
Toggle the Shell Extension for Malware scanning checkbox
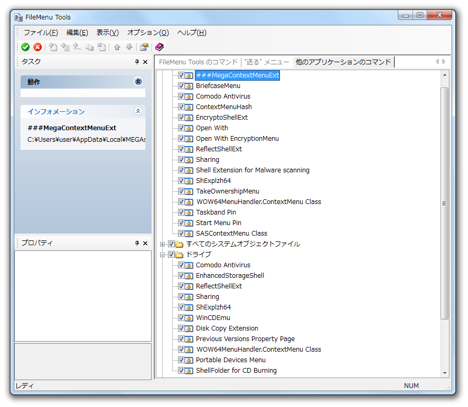pos(181,170)
